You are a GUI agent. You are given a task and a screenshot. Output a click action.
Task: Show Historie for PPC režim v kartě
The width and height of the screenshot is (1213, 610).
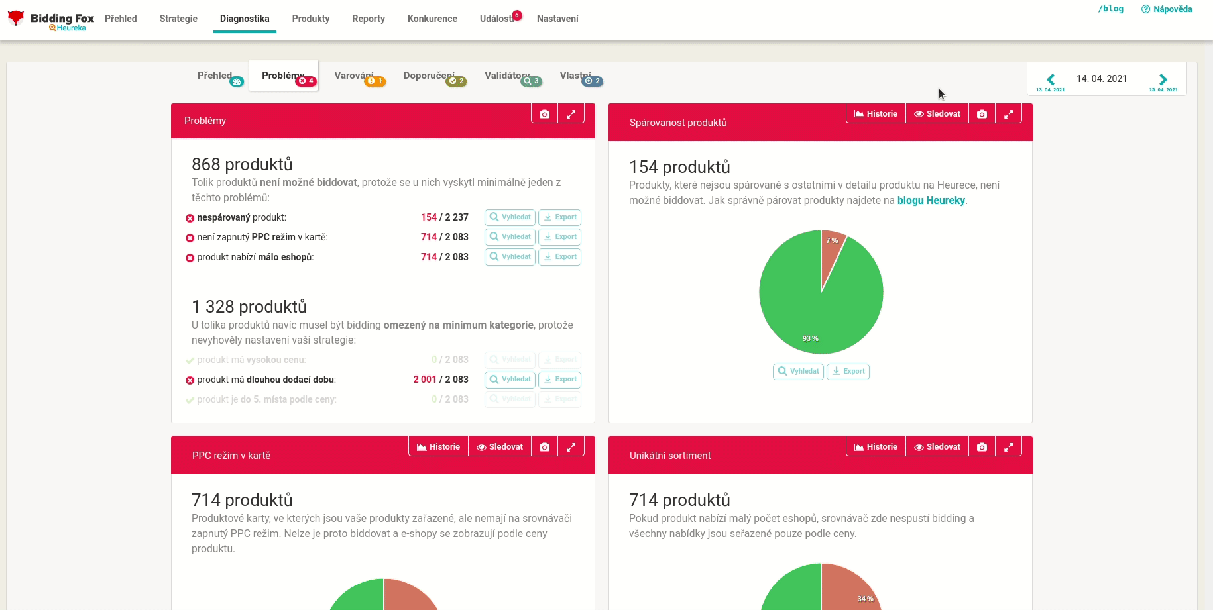[x=439, y=447]
